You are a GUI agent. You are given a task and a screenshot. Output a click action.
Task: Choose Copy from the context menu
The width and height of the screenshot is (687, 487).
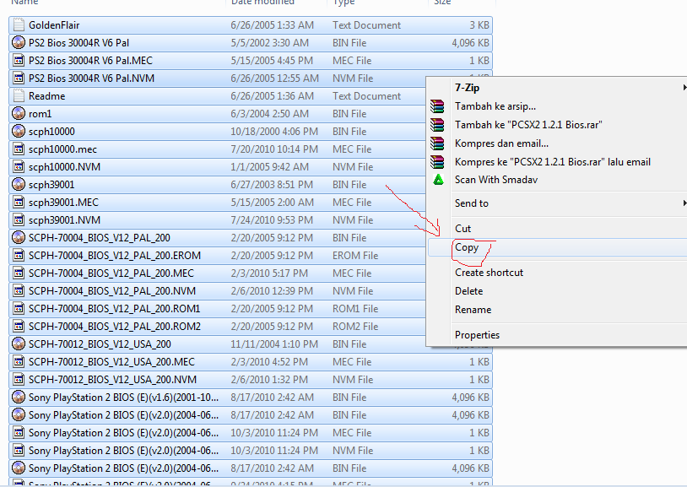pos(467,247)
